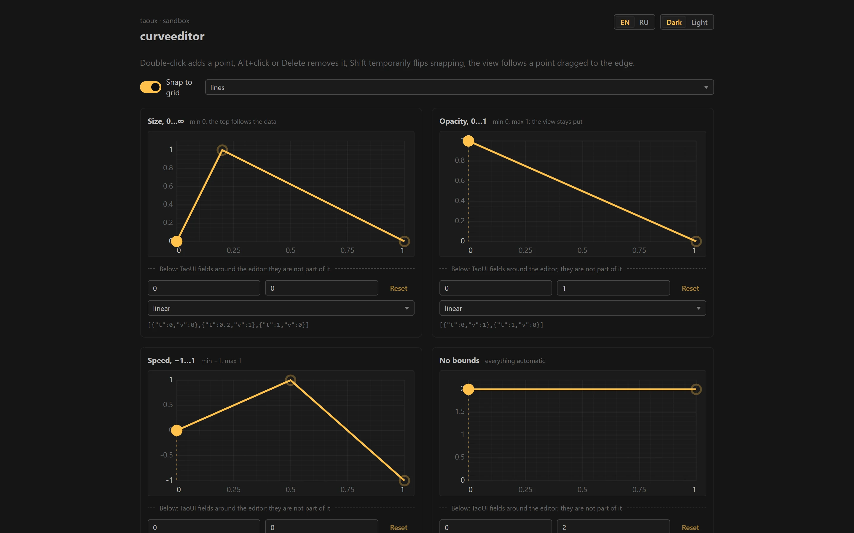Image resolution: width=854 pixels, height=533 pixels.
Task: Click Reset in the Size panel
Action: pos(399,288)
